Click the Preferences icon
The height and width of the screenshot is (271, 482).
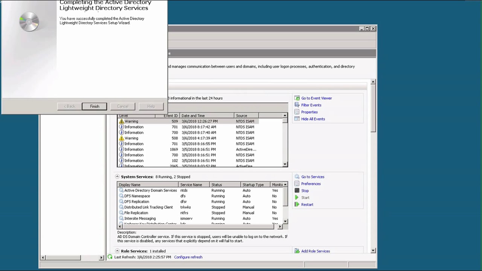click(x=297, y=184)
